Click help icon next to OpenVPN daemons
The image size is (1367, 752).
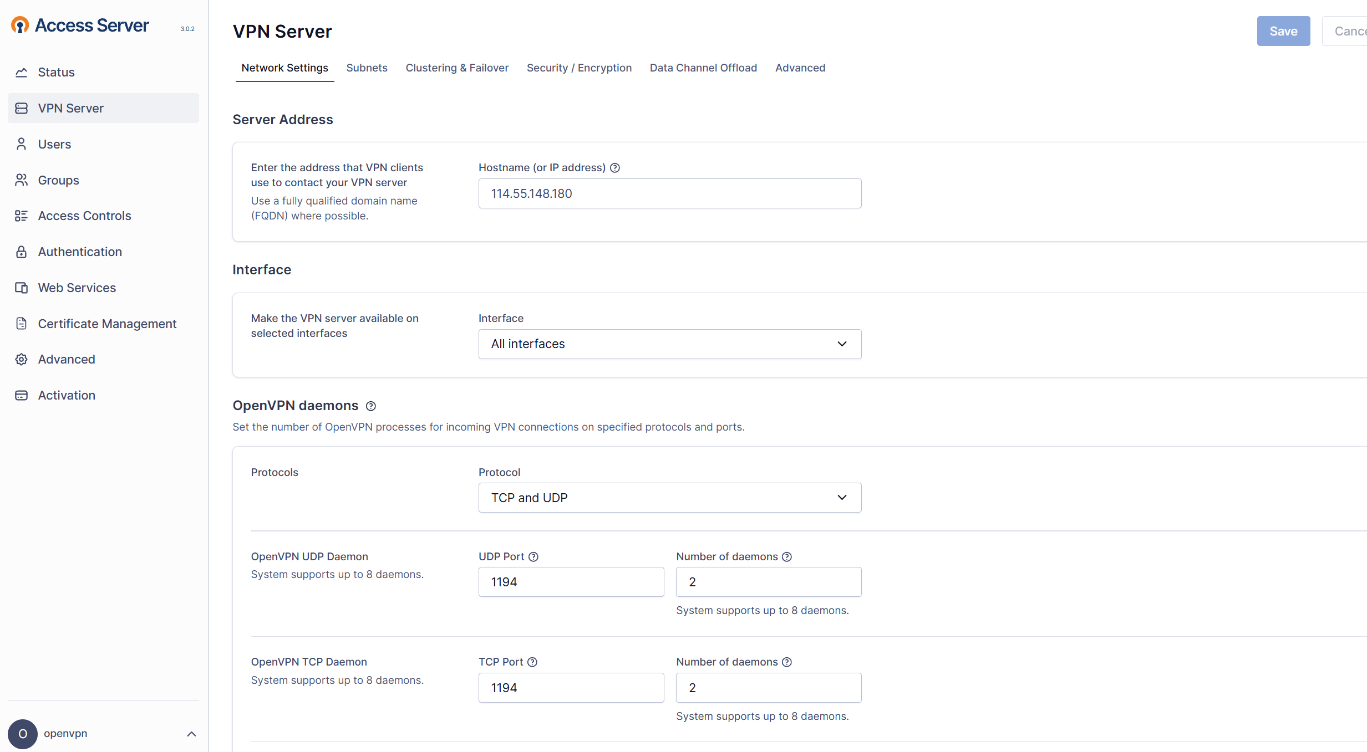[x=371, y=406]
